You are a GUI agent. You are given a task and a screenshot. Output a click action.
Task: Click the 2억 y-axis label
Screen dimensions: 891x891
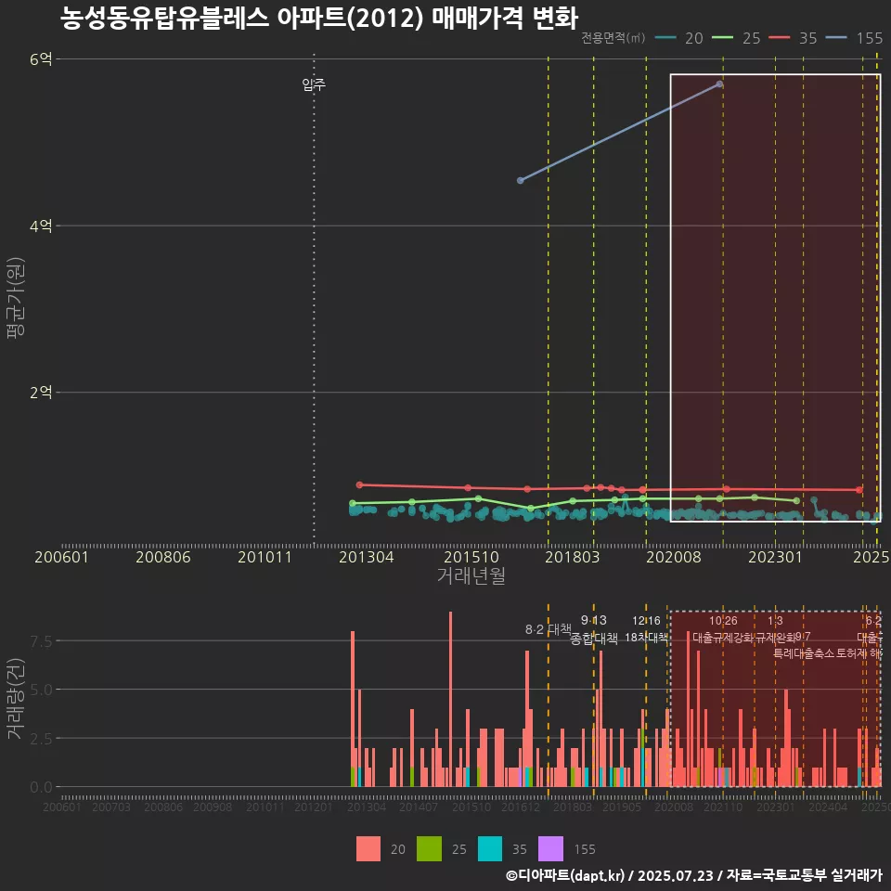click(x=41, y=392)
